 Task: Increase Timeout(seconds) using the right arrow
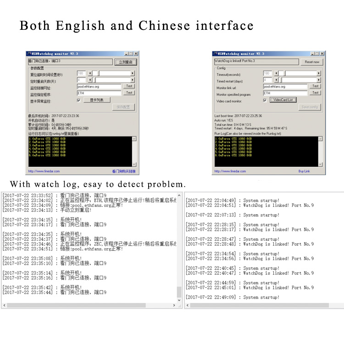(x=319, y=73)
